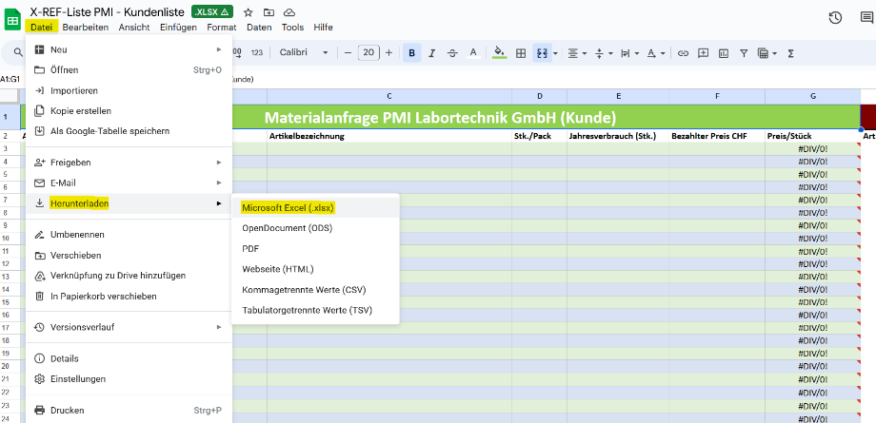
Task: Select Verknüpfung zu Drive hinzufügen
Action: [129, 276]
